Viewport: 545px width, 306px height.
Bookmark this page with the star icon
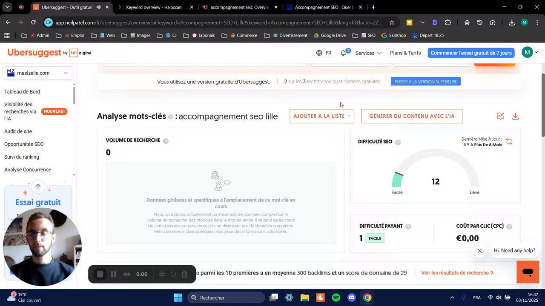392,23
